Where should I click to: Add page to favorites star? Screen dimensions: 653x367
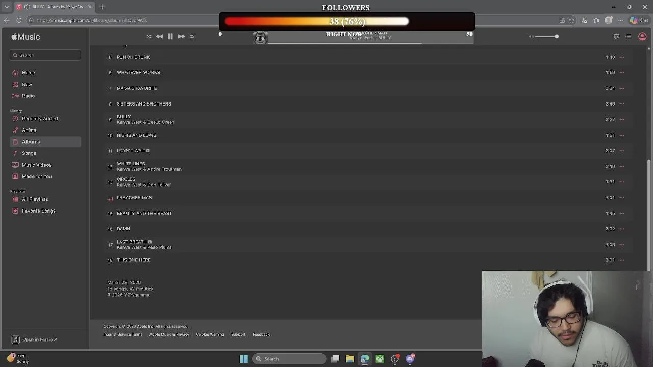[572, 20]
